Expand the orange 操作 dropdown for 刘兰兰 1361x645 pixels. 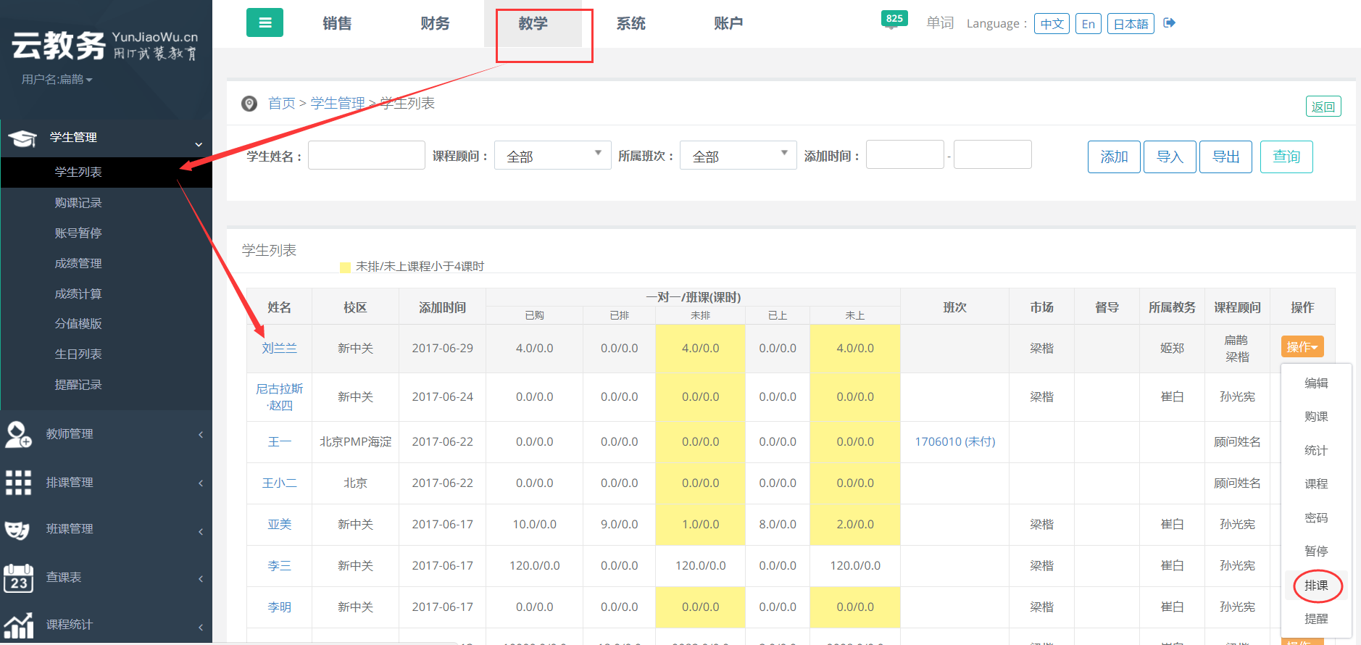[1302, 347]
